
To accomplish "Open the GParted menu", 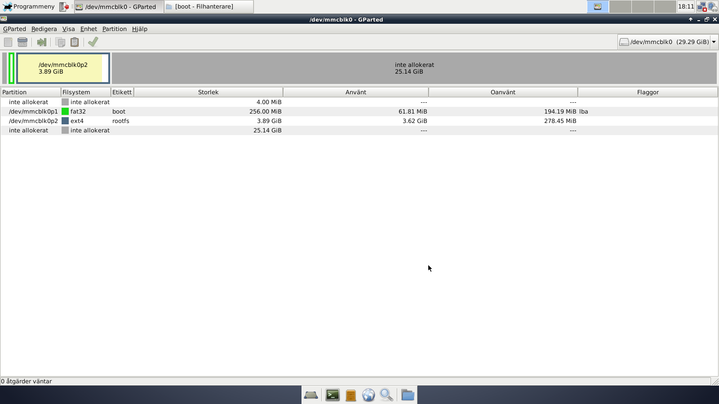I will 14,29.
